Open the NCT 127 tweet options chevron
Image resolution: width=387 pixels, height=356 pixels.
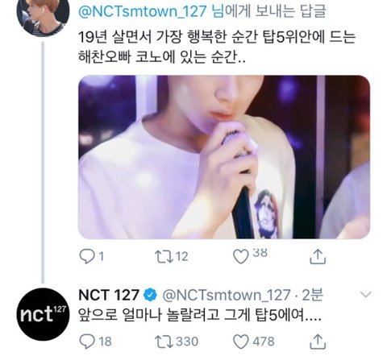[365, 295]
